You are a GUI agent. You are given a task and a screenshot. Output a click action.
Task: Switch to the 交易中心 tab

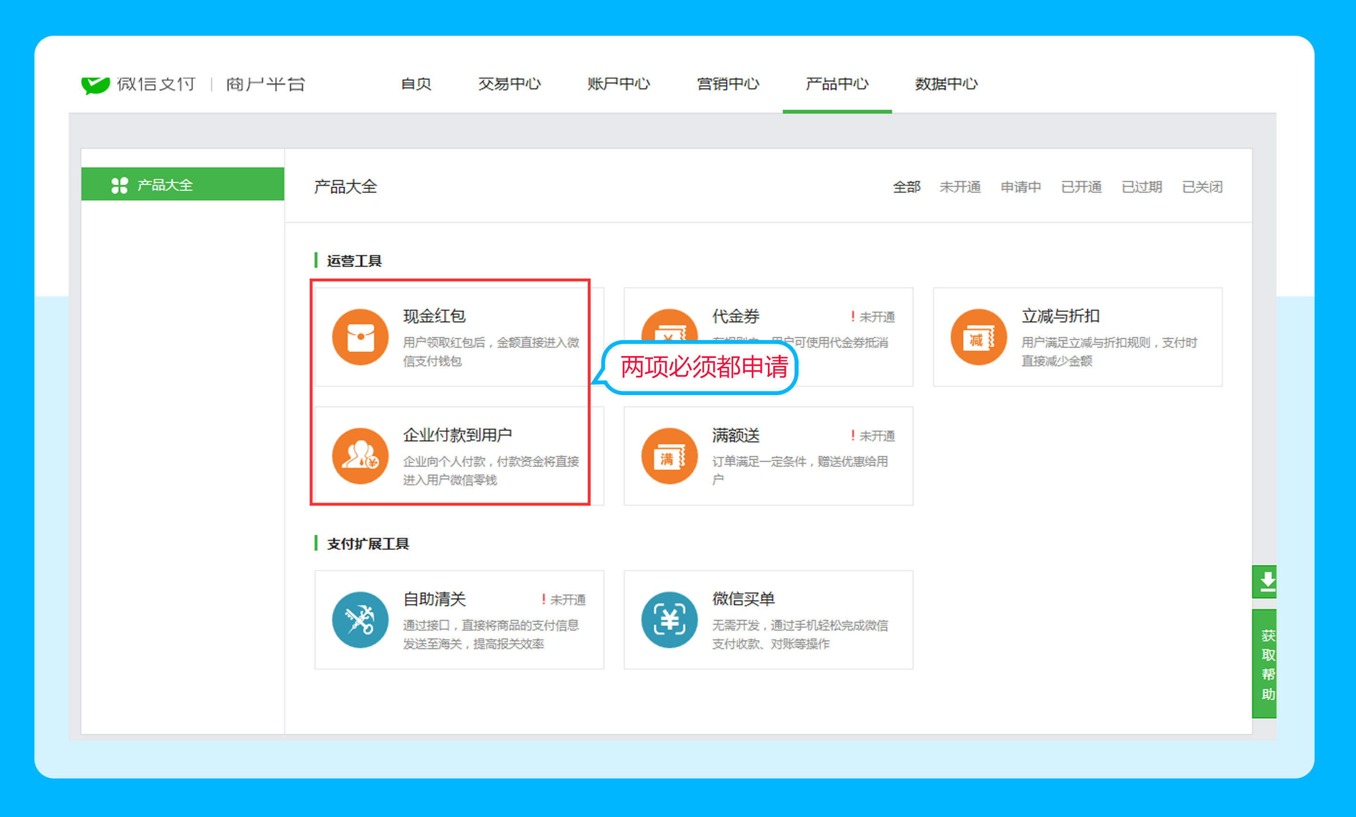509,84
